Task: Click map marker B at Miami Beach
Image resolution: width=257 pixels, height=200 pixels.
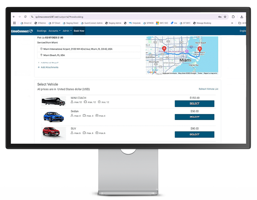Action: (200, 49)
